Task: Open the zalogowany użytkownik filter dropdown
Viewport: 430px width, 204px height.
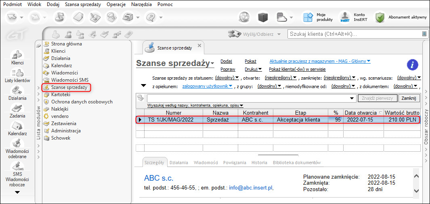Action: pos(207,86)
